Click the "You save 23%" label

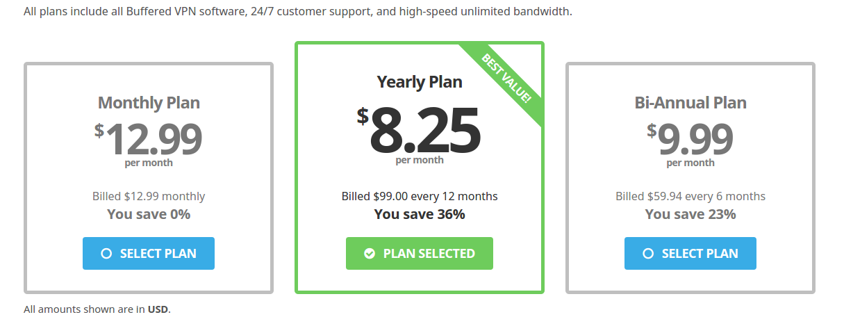click(x=690, y=214)
